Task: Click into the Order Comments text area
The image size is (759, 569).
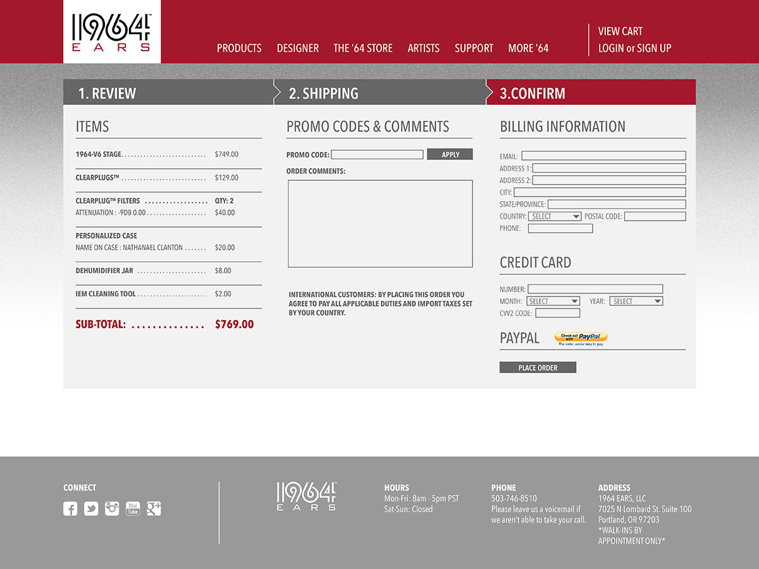Action: [x=380, y=224]
